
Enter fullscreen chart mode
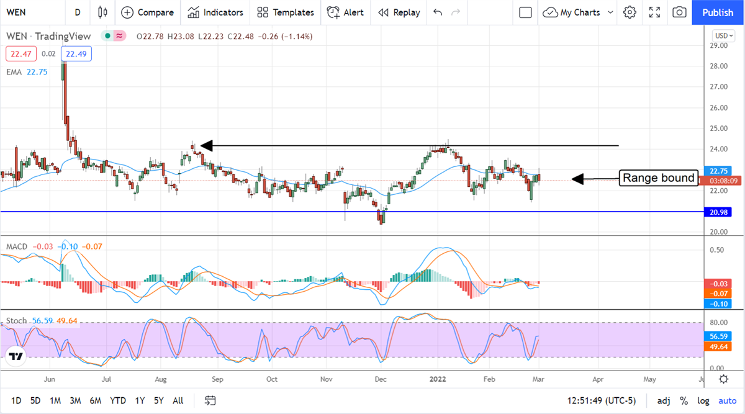coord(654,12)
